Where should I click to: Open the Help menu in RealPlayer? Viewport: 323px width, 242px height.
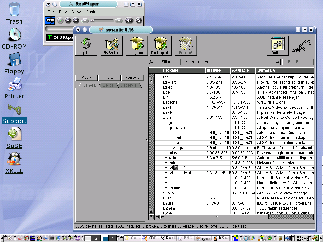pyautogui.click(x=109, y=12)
